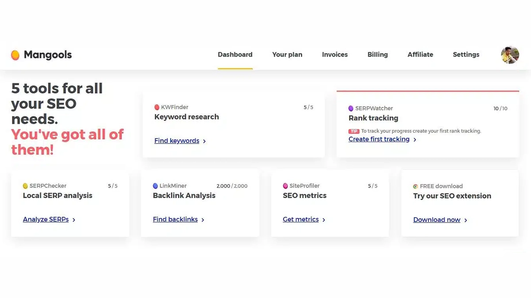Click the FREE download label text
The width and height of the screenshot is (531, 298).
pos(441,186)
